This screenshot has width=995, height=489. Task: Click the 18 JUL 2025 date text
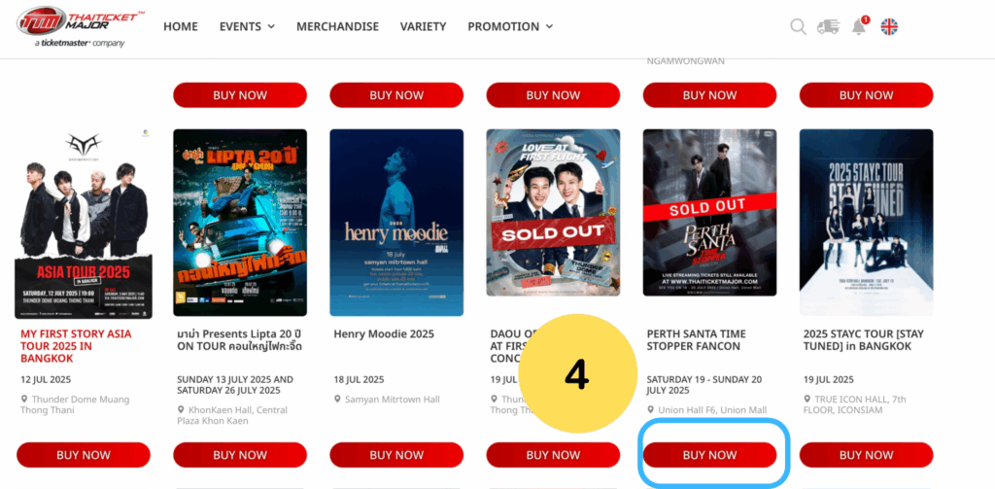pyautogui.click(x=359, y=380)
